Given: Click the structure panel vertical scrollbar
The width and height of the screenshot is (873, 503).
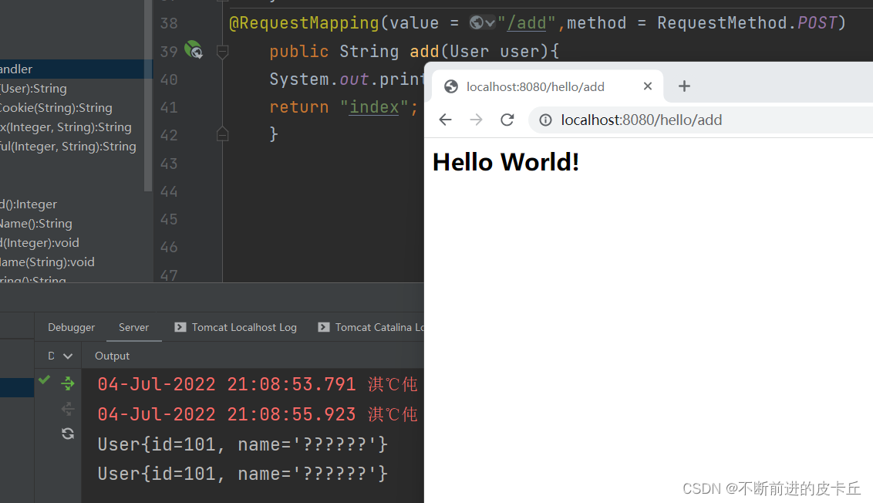Looking at the screenshot, I should point(147,96).
